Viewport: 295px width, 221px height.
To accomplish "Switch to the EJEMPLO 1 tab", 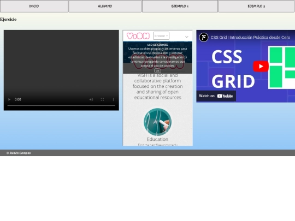I will 180,6.
